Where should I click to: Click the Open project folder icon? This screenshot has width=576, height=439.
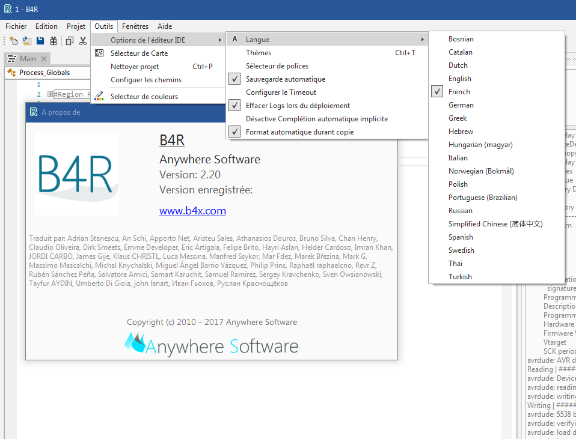27,41
